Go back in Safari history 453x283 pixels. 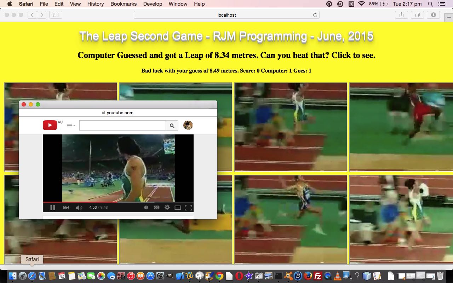click(32, 15)
